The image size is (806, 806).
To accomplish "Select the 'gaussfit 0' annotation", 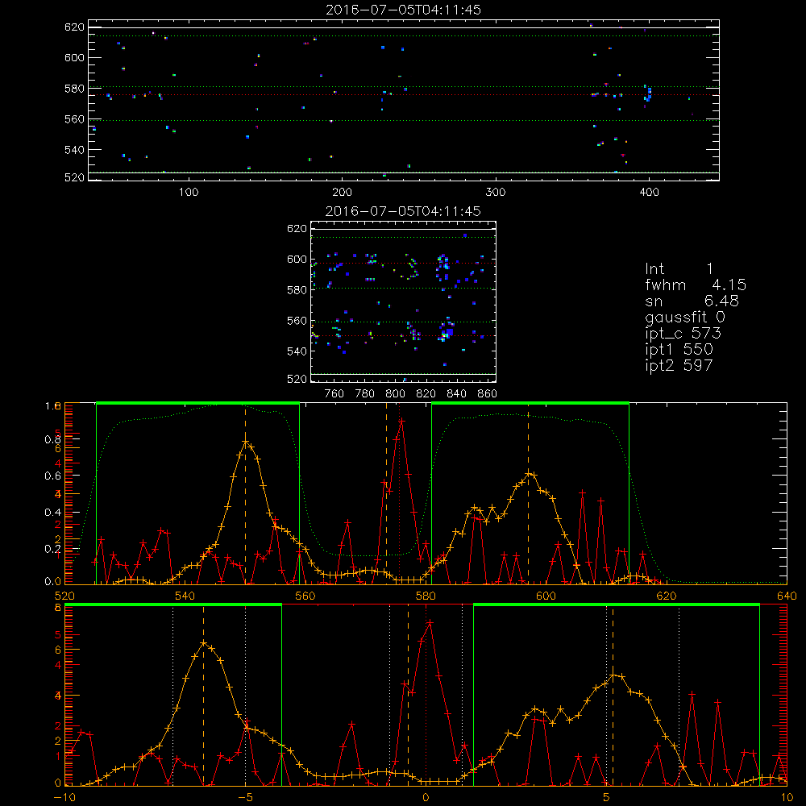I will tap(684, 317).
